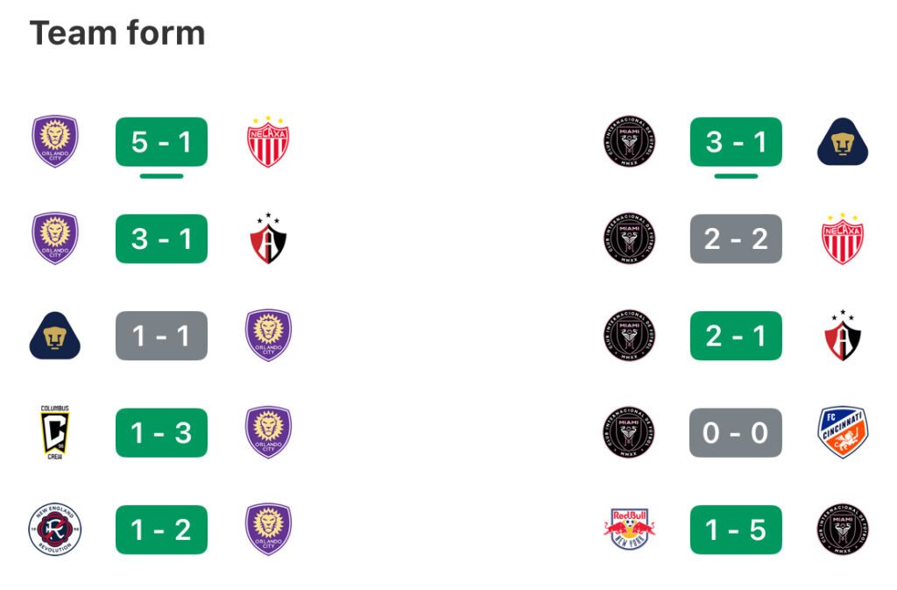The image size is (897, 590).
Task: Open the 5 - 1 match result
Action: [x=161, y=142]
